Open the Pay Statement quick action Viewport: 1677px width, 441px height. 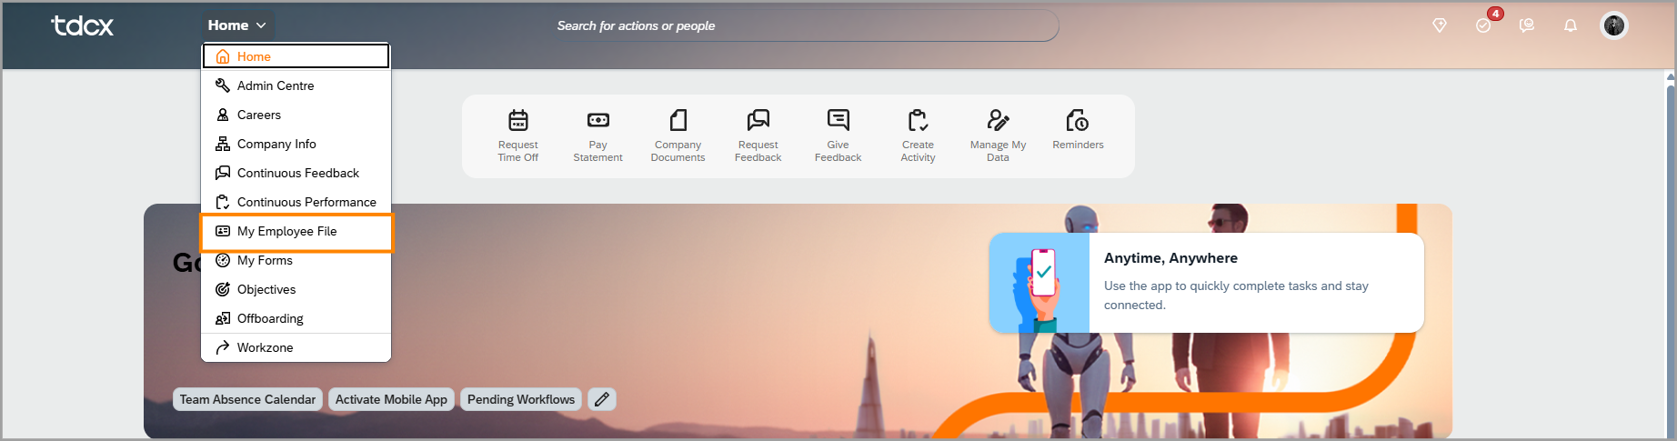click(x=597, y=136)
